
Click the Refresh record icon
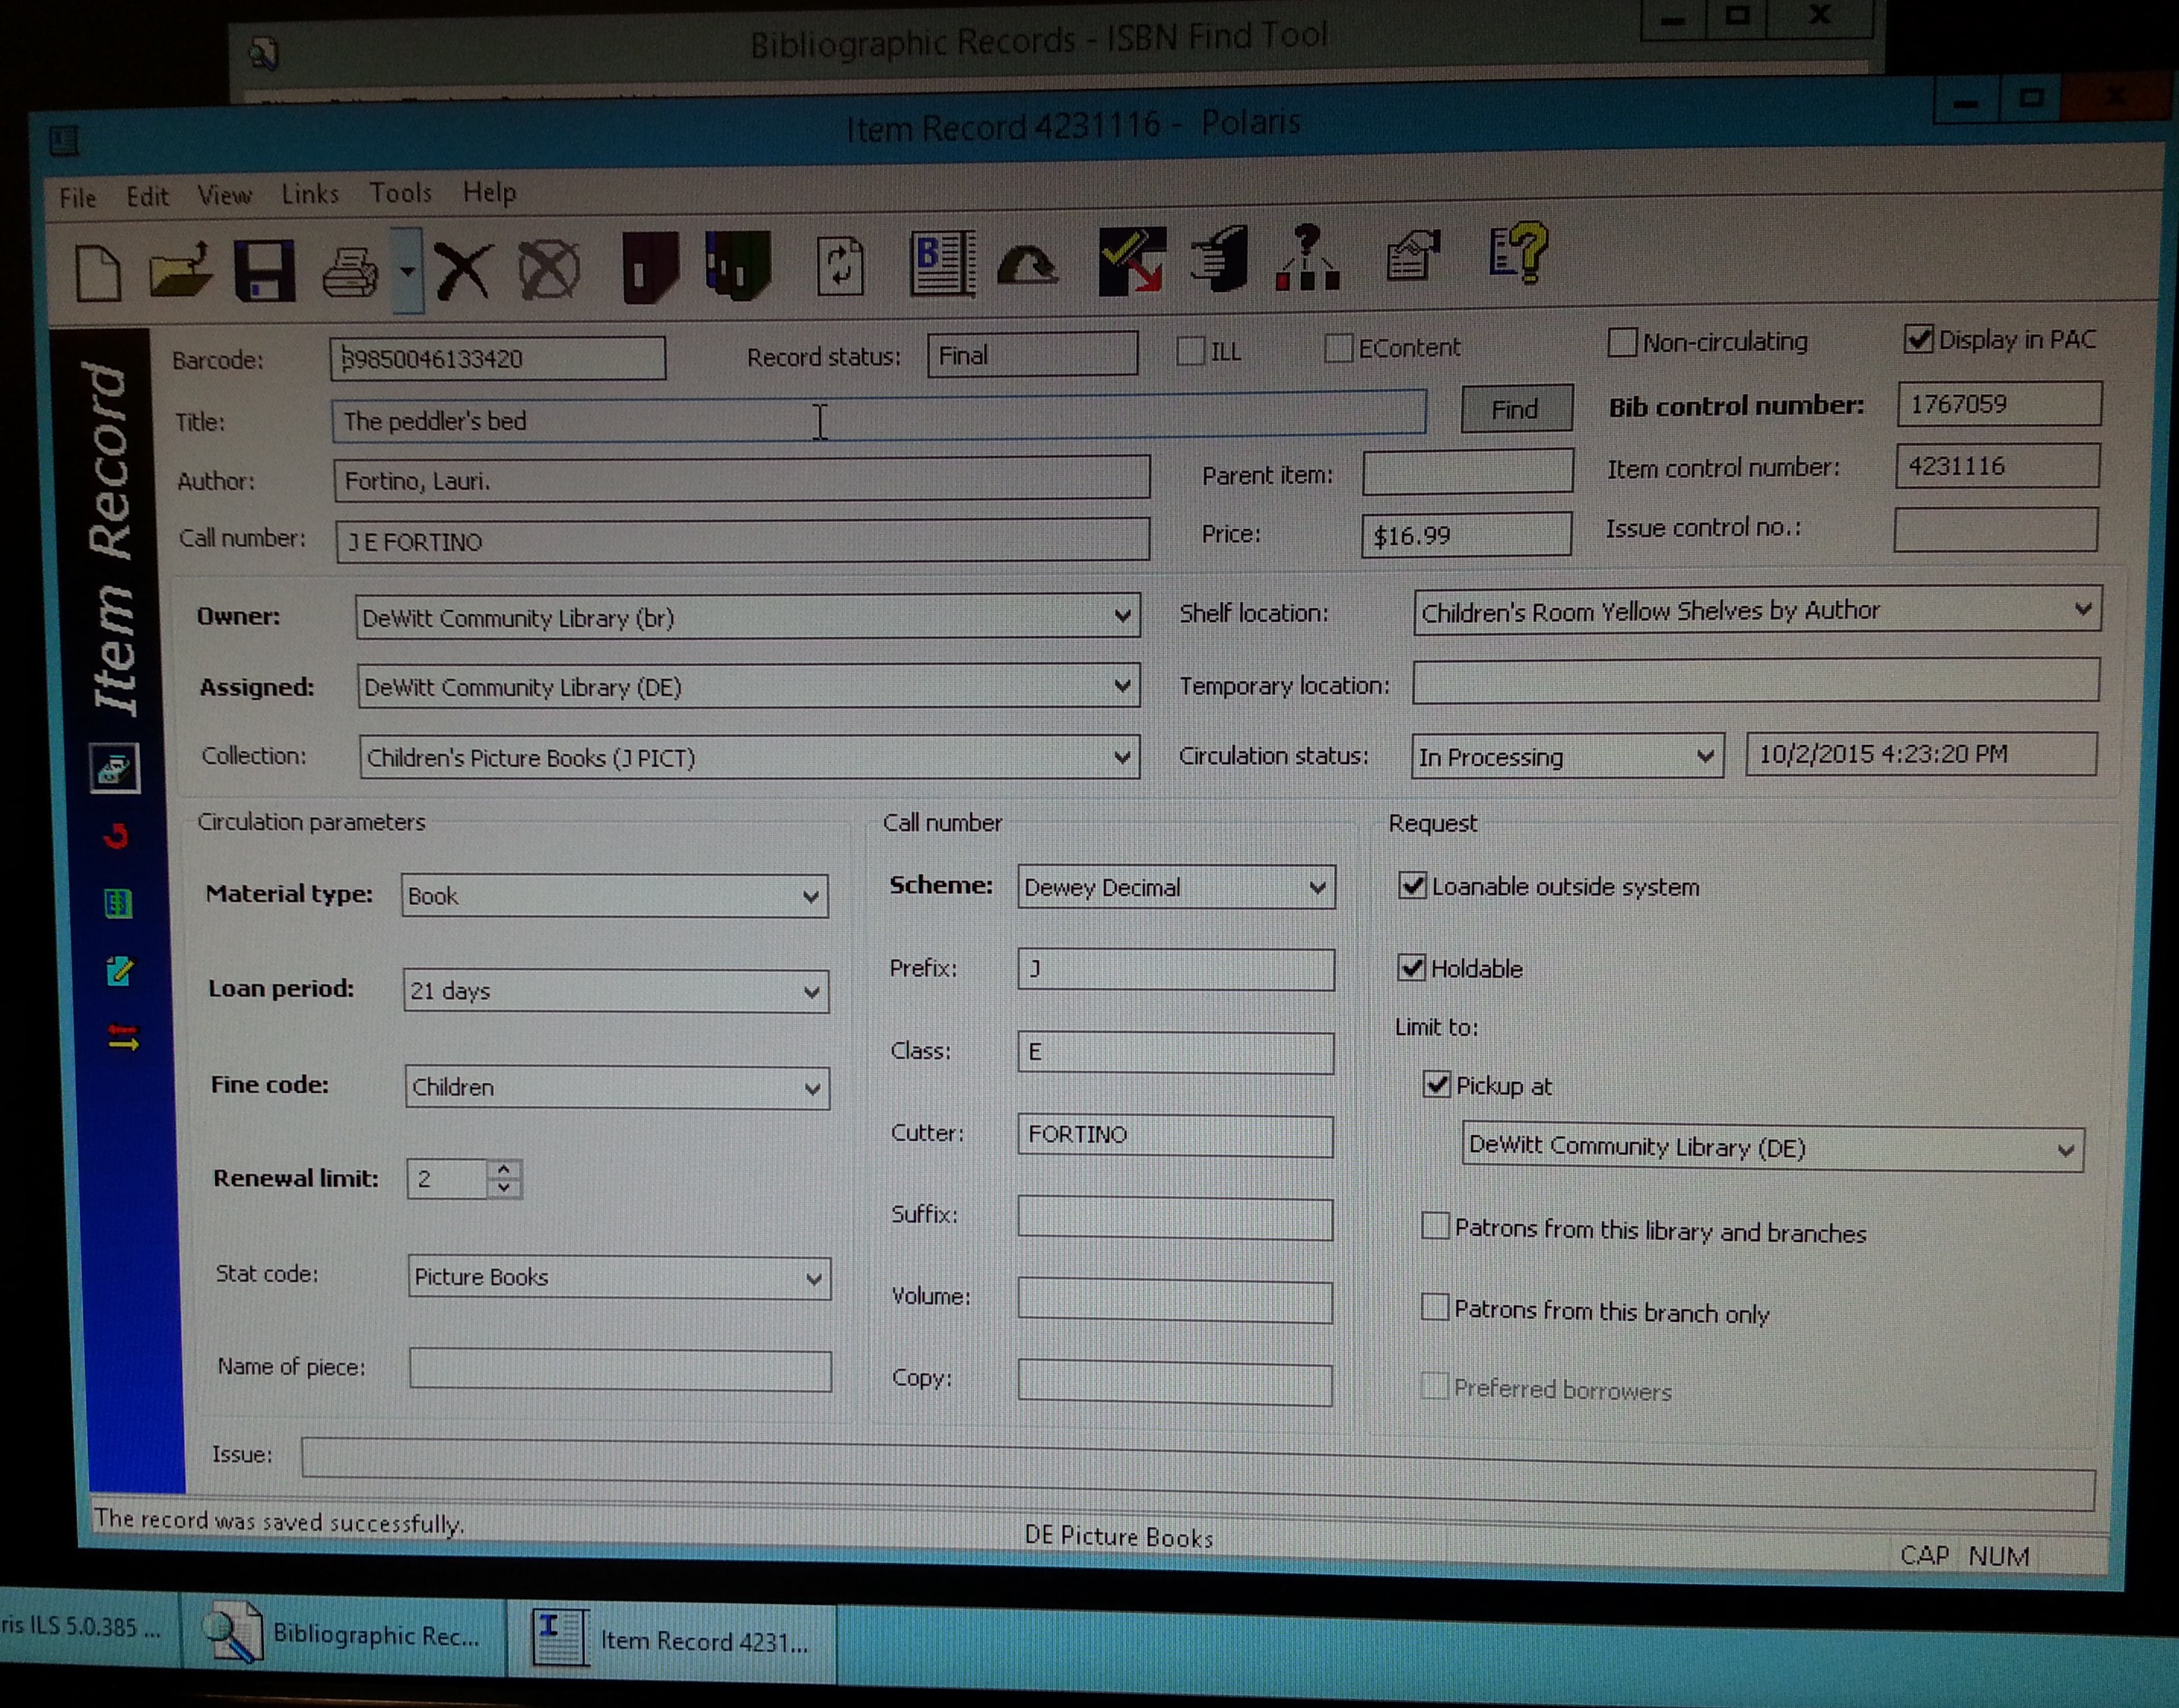point(839,266)
